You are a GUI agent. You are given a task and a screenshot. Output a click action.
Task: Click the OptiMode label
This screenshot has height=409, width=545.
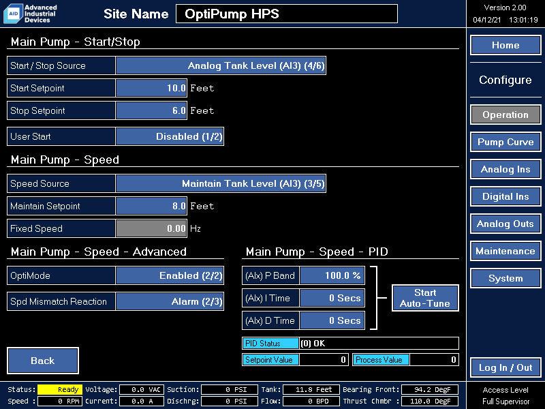pyautogui.click(x=30, y=275)
